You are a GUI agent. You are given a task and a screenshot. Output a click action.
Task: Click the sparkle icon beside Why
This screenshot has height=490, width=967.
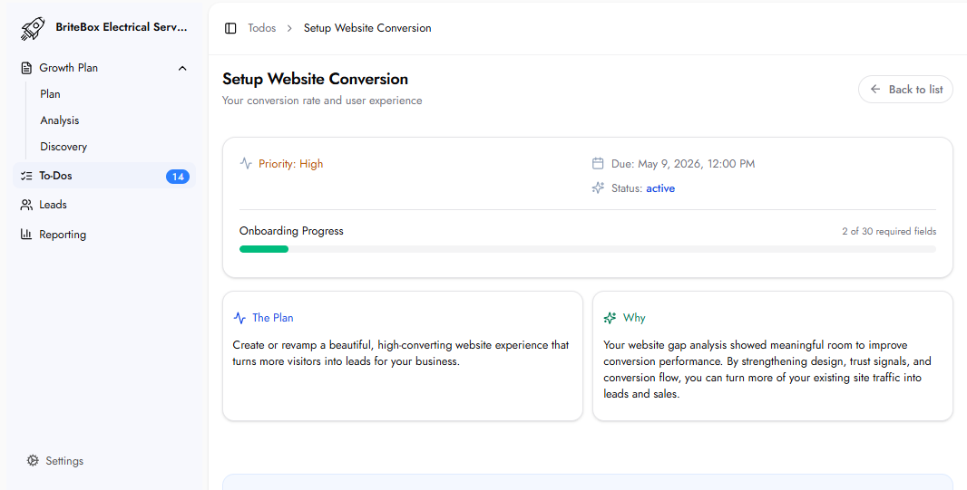610,318
